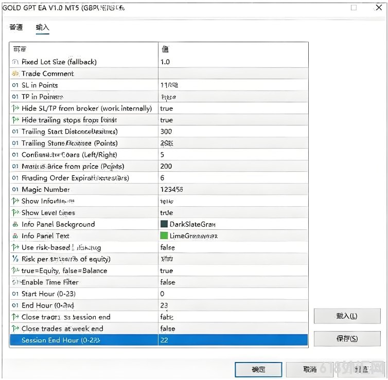Viewport: 388px width, 380px height.
Task: Click the Close trades at week end icon
Action: pyautogui.click(x=15, y=329)
